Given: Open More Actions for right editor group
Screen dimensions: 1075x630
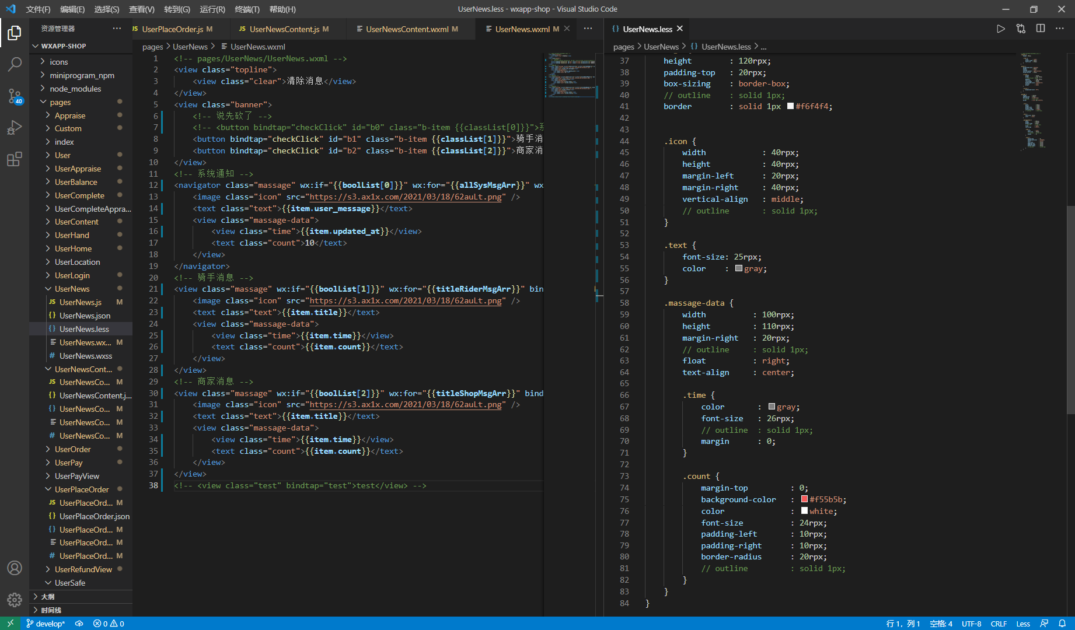Looking at the screenshot, I should click(x=1060, y=29).
